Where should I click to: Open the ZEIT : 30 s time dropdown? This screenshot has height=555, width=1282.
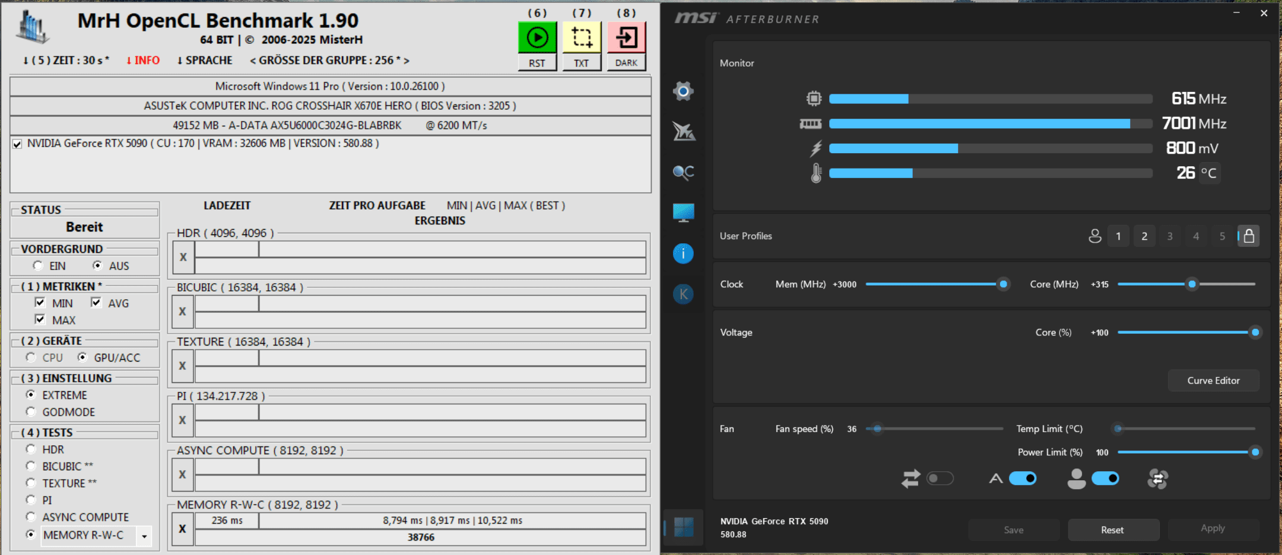pyautogui.click(x=65, y=61)
